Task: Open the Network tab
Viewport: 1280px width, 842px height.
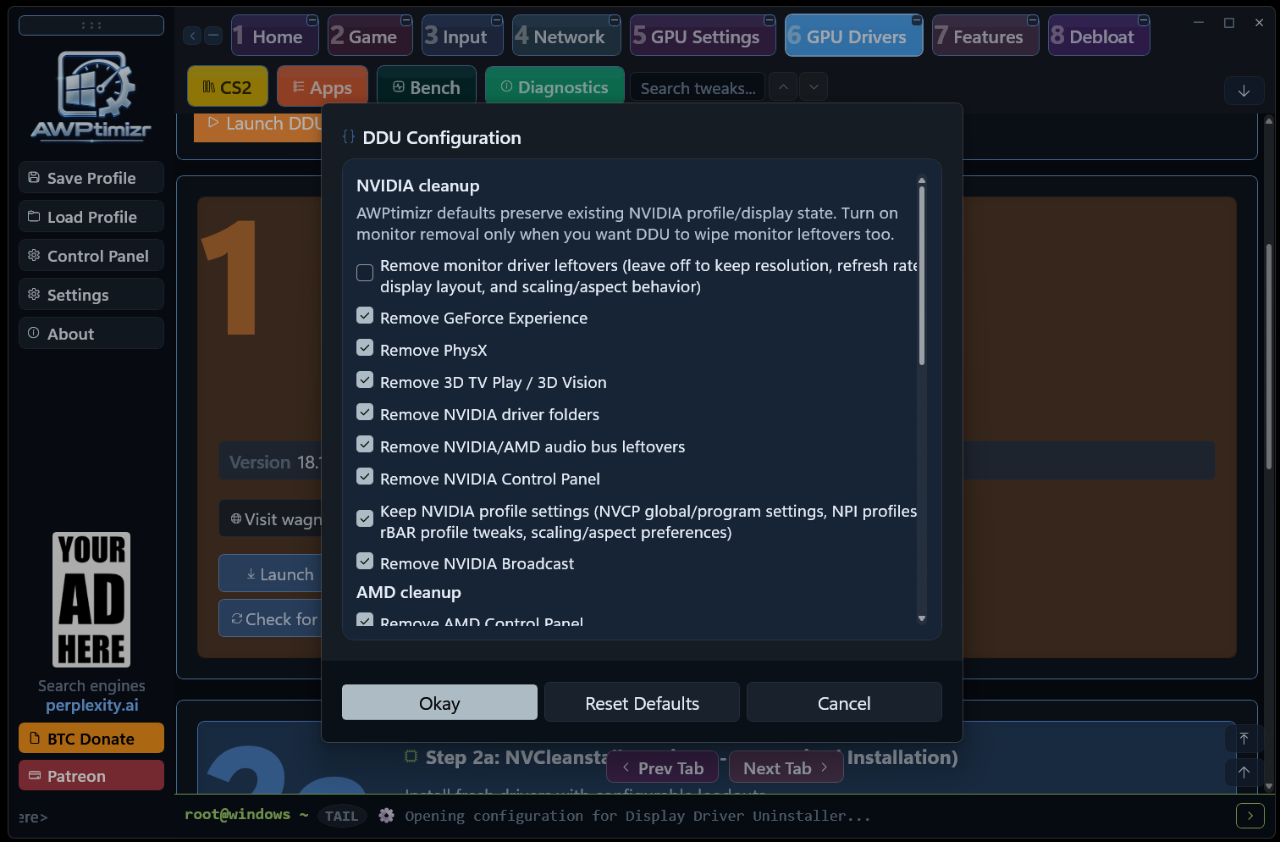Action: click(566, 36)
